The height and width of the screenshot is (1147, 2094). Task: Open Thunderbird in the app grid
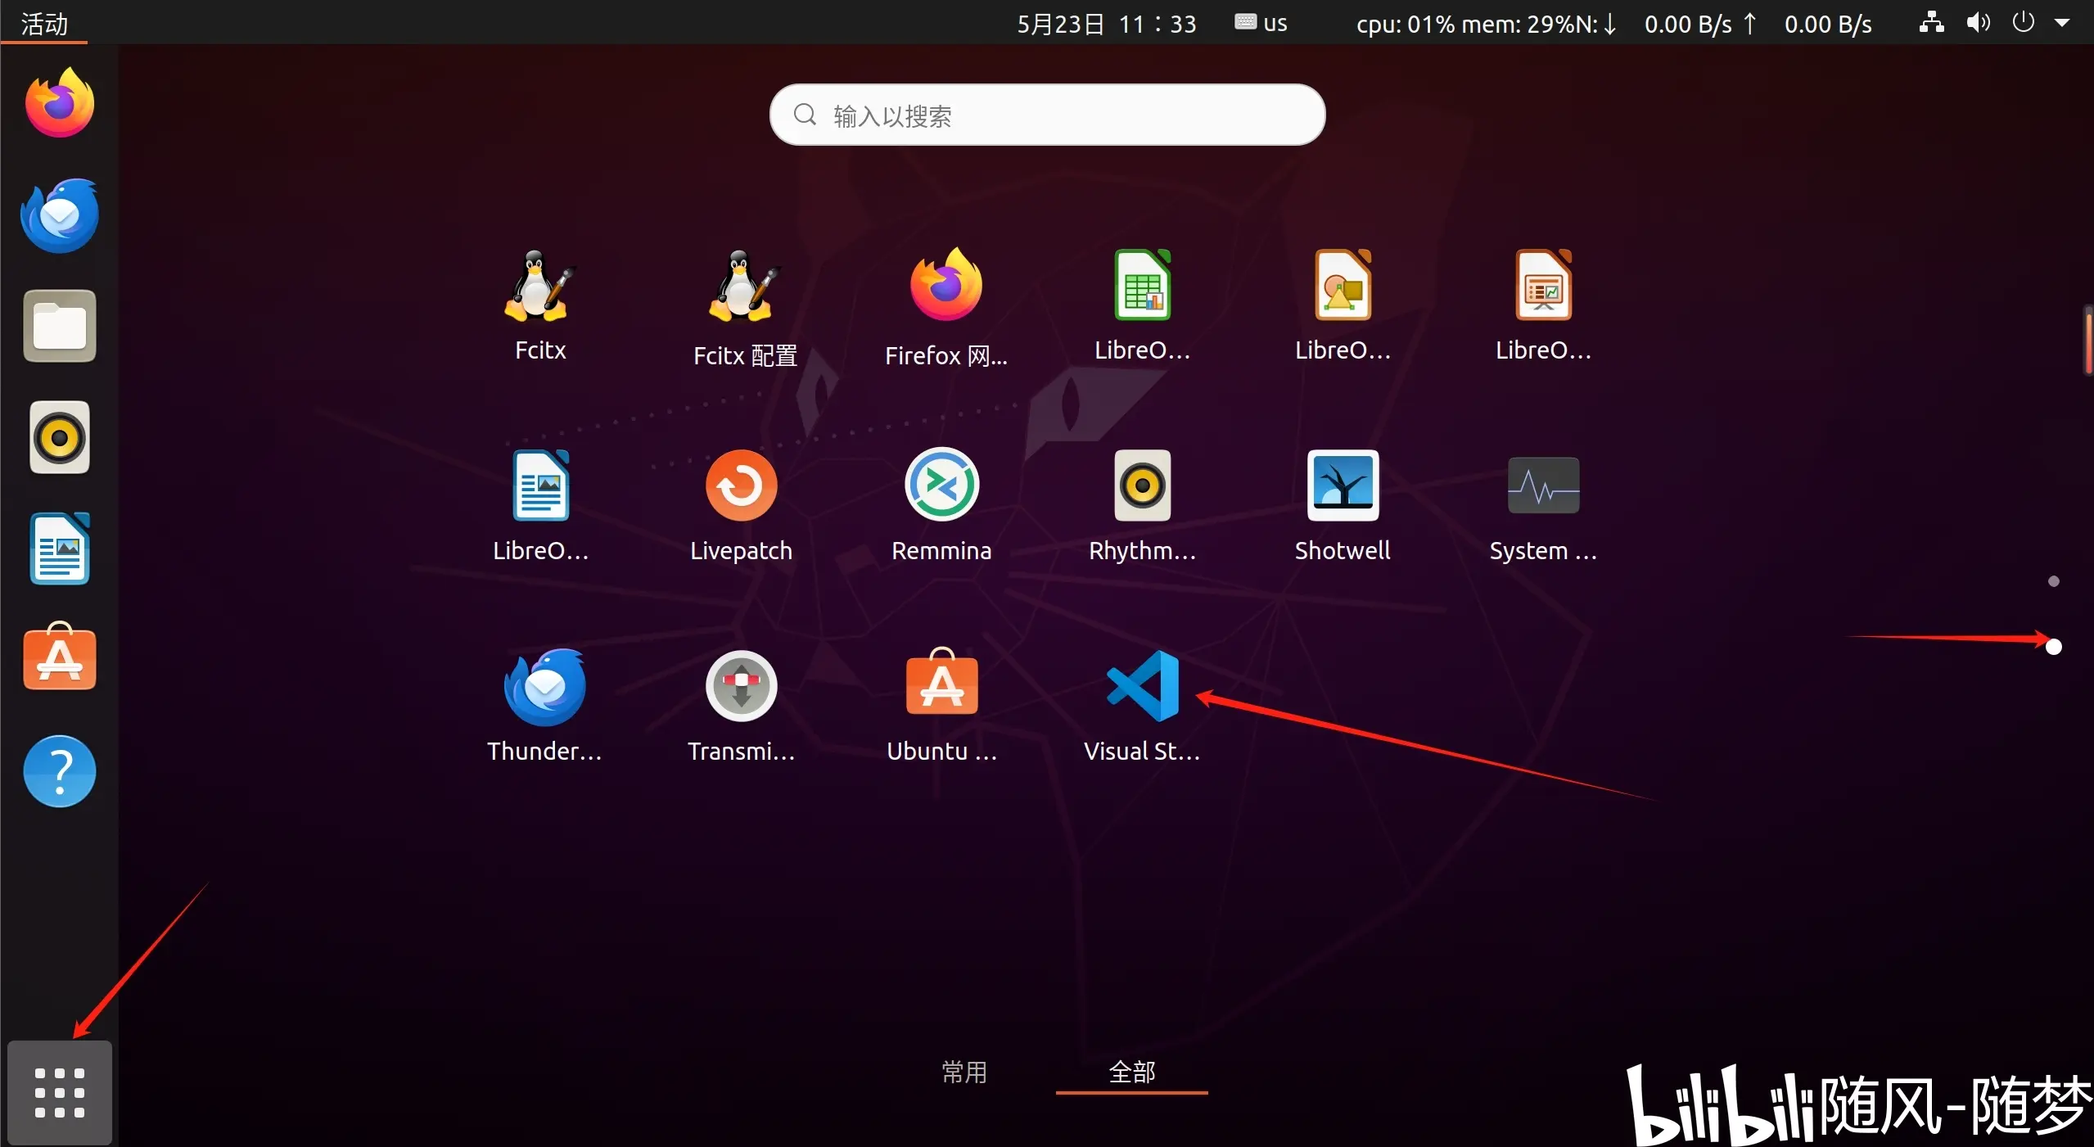[544, 707]
